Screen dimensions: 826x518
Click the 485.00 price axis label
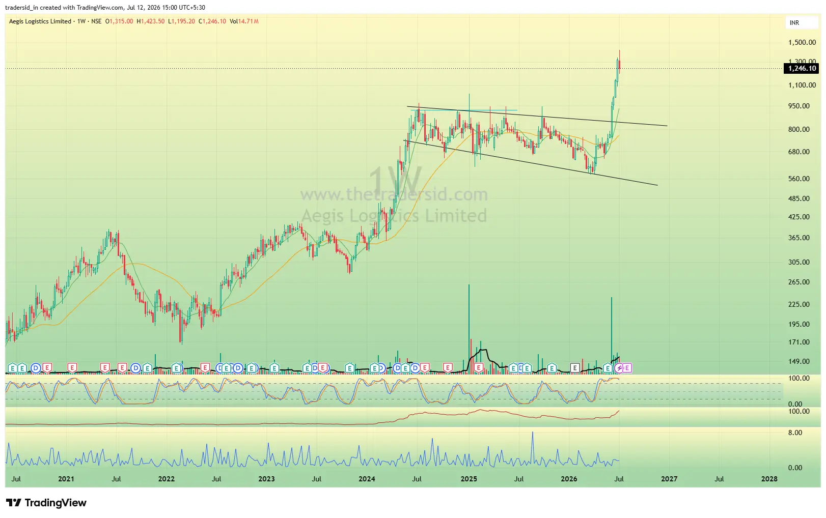tap(799, 198)
